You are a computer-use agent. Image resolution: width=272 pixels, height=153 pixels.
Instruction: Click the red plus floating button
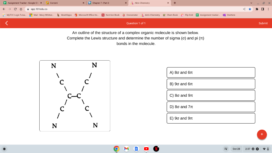(x=262, y=134)
